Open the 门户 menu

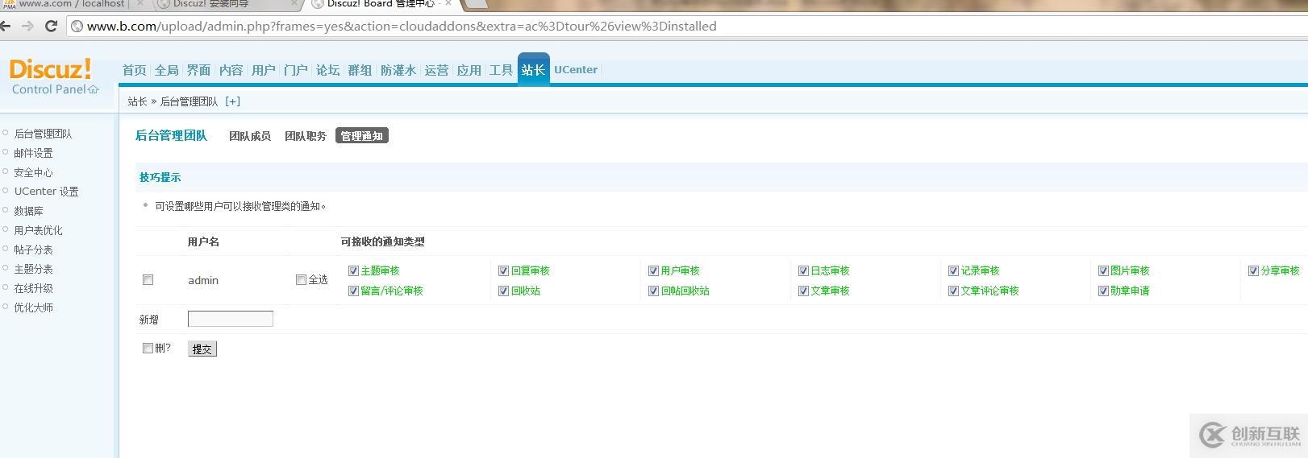295,70
